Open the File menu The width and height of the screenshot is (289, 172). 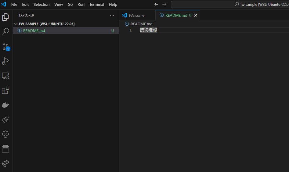click(x=14, y=4)
